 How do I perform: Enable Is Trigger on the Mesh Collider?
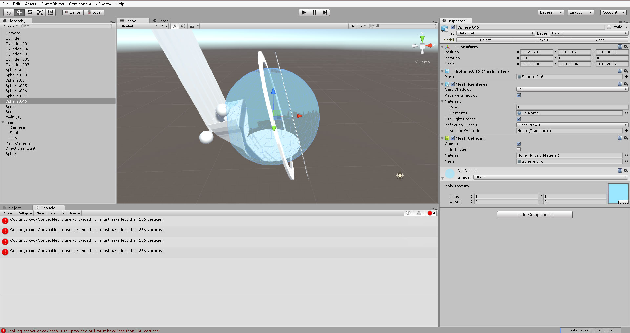coord(518,149)
